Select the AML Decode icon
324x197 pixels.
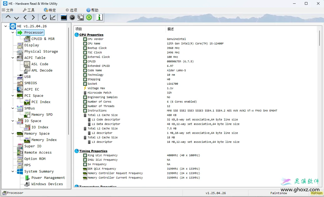click(27, 70)
